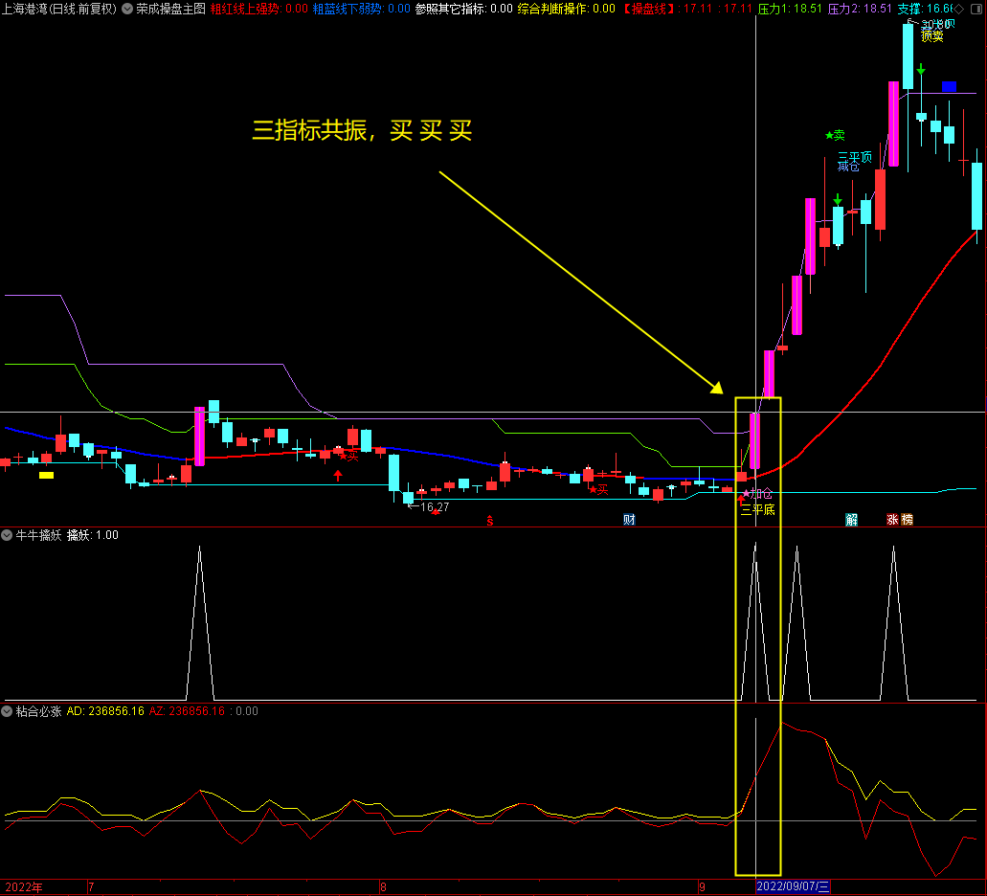This screenshot has height=896, width=987.
Task: Click the red S marker
Action: tap(490, 521)
